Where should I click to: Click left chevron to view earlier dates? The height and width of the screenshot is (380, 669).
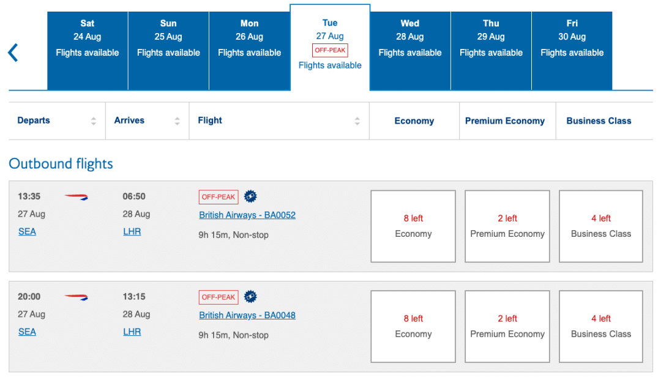12,53
